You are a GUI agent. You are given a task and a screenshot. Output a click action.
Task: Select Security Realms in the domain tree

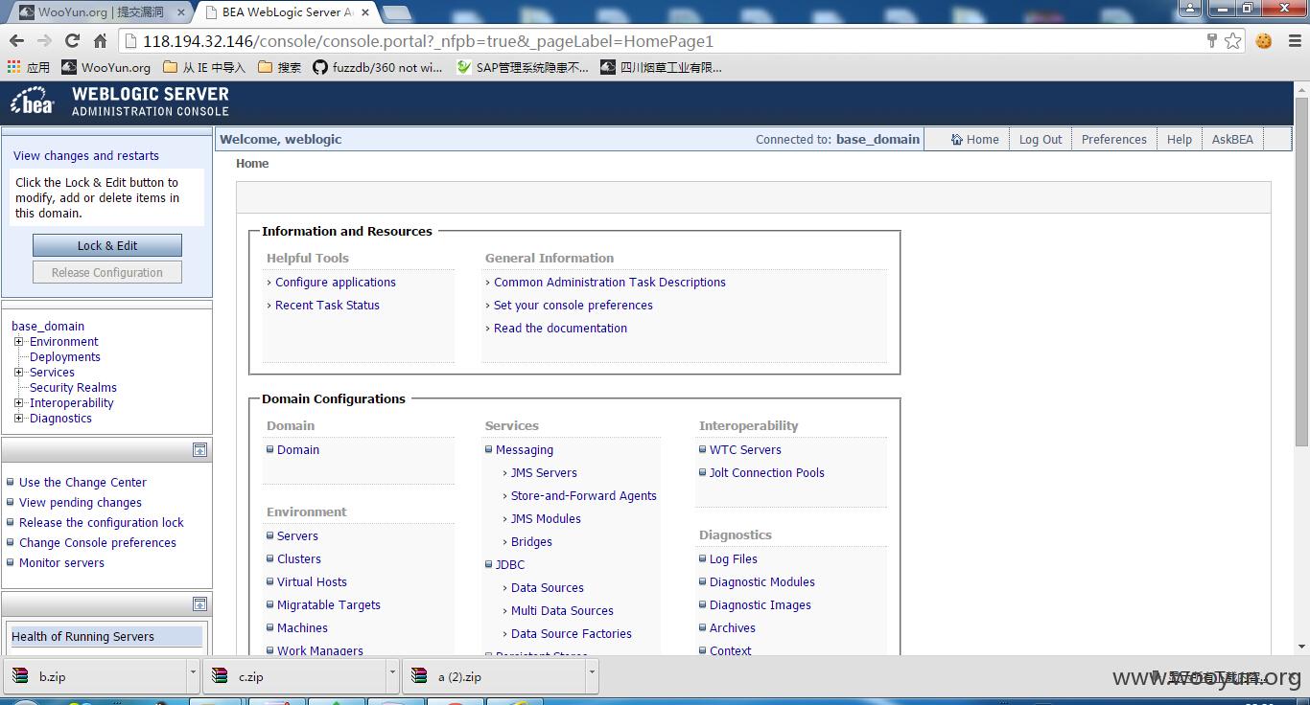73,387
